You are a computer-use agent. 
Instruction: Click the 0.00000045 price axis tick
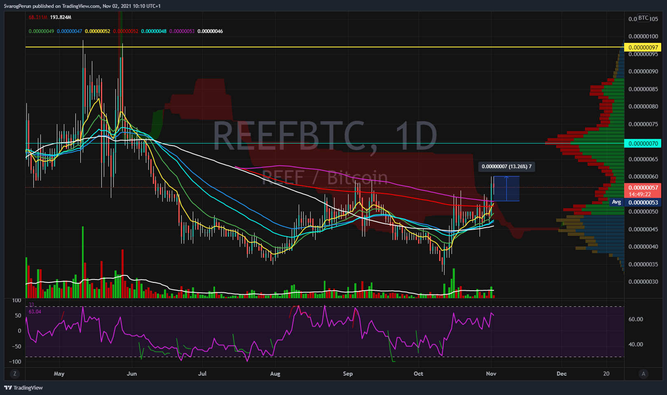(x=643, y=229)
